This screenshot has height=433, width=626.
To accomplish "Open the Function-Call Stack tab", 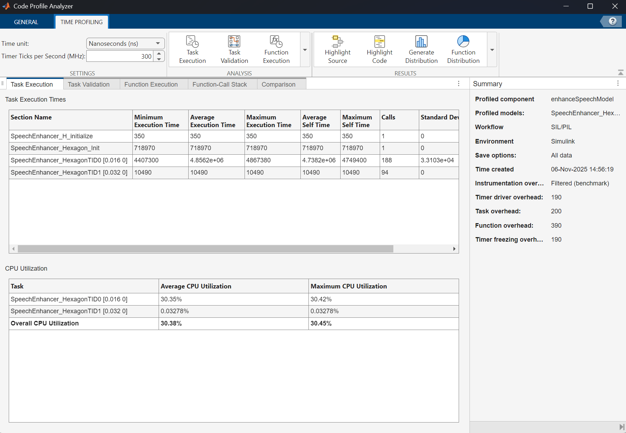I will click(219, 85).
